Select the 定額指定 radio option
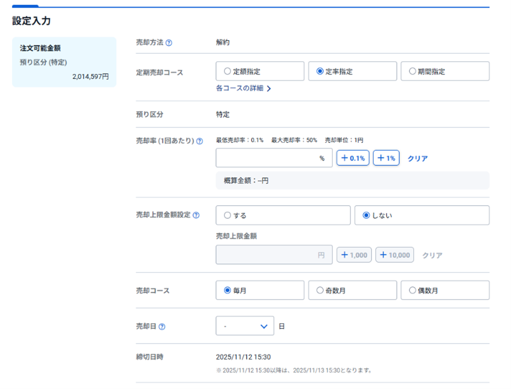 (x=260, y=71)
